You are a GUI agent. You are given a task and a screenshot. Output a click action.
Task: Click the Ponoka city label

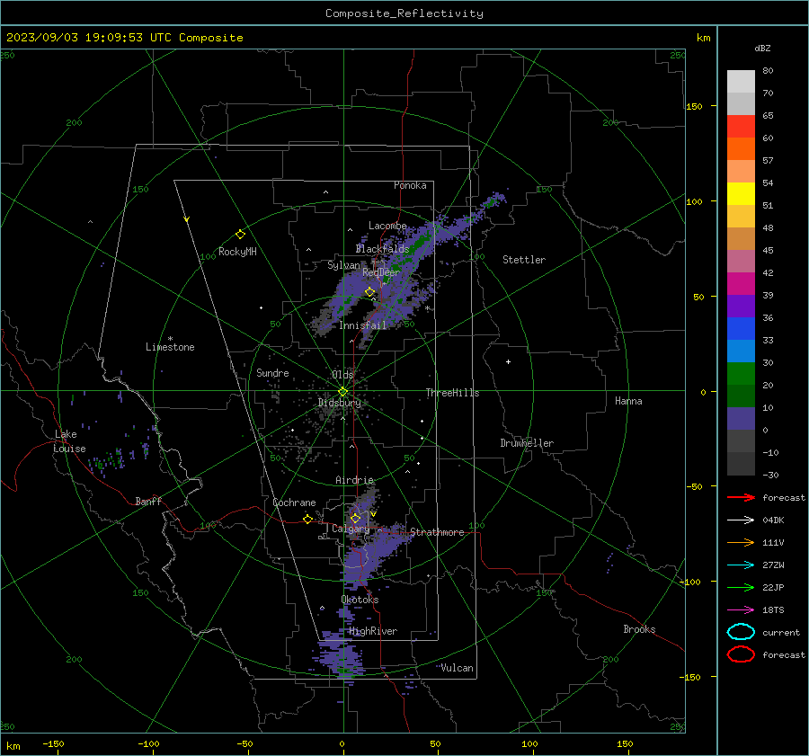tap(410, 185)
